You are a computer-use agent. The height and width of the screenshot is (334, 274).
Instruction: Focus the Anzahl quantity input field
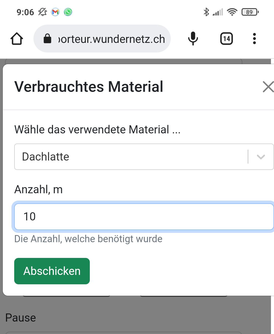[144, 217]
